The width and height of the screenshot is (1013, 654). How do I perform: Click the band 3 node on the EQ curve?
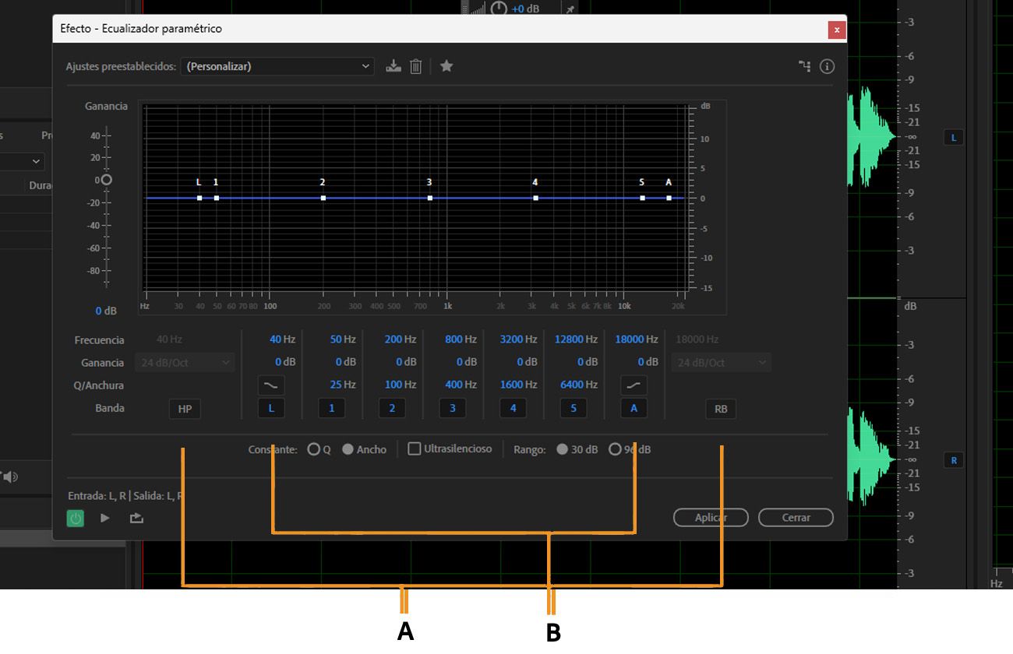point(429,198)
